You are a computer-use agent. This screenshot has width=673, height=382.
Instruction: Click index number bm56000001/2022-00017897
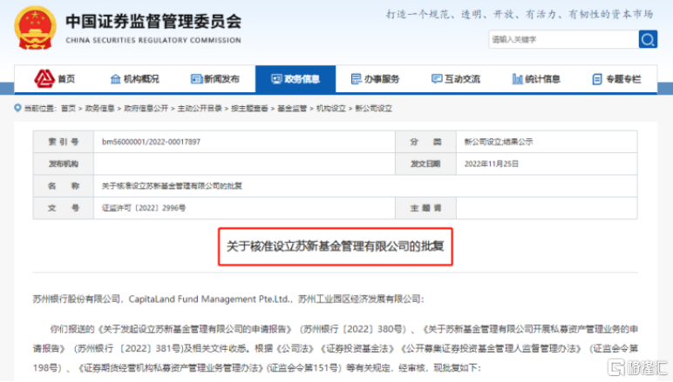click(151, 142)
